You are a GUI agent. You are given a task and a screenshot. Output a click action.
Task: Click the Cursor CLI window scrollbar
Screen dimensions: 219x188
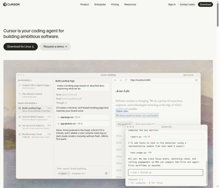click(x=207, y=172)
